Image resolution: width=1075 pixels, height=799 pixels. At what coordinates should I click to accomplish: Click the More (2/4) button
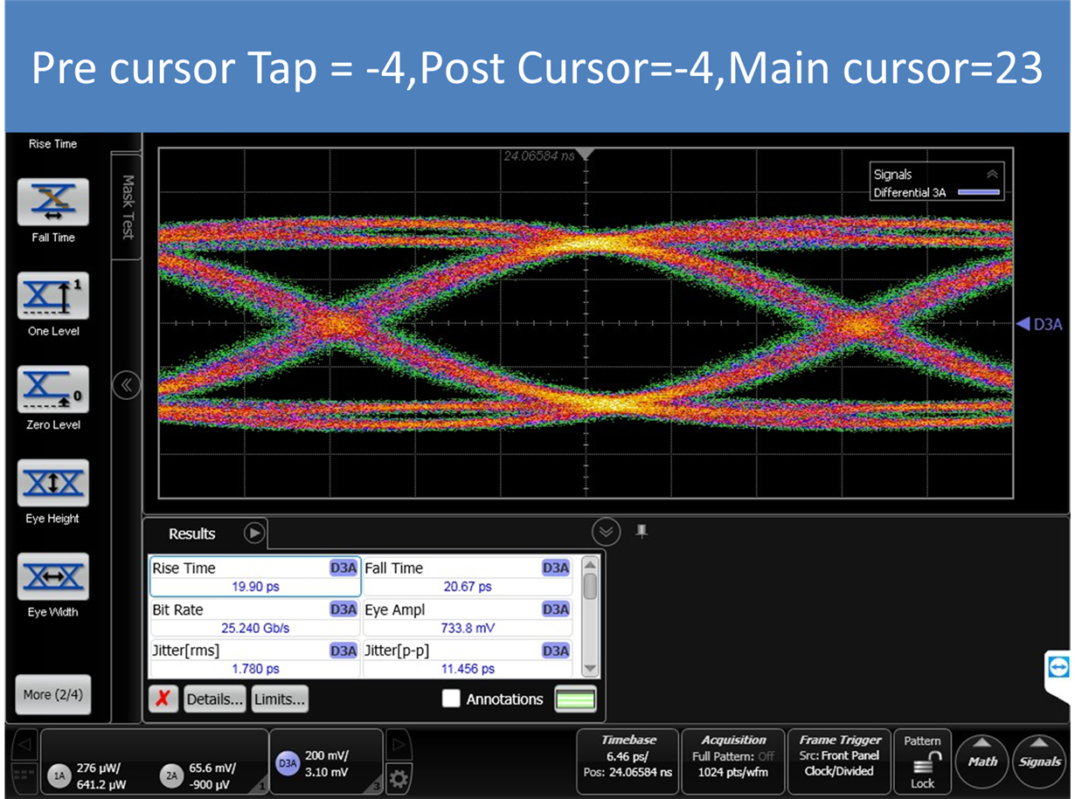(53, 695)
